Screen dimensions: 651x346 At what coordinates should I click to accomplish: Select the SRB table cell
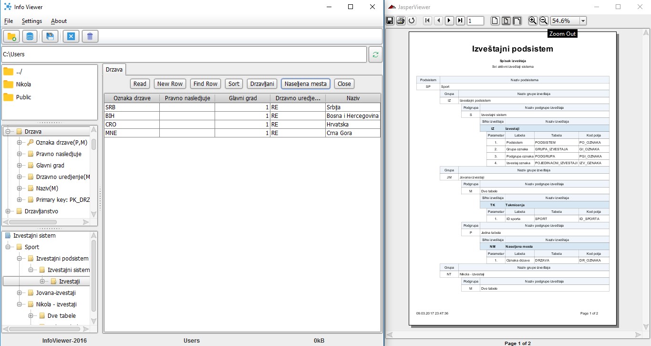[132, 107]
